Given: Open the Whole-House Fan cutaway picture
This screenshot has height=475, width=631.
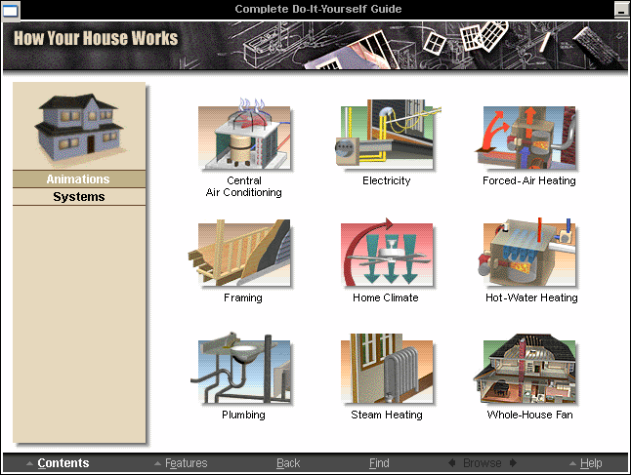Looking at the screenshot, I should point(525,368).
